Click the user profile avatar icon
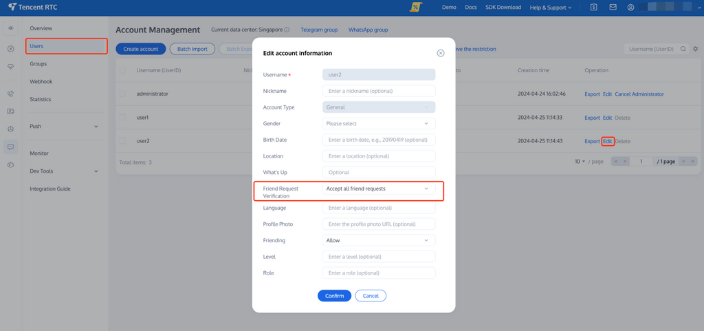The height and width of the screenshot is (331, 704). point(630,8)
